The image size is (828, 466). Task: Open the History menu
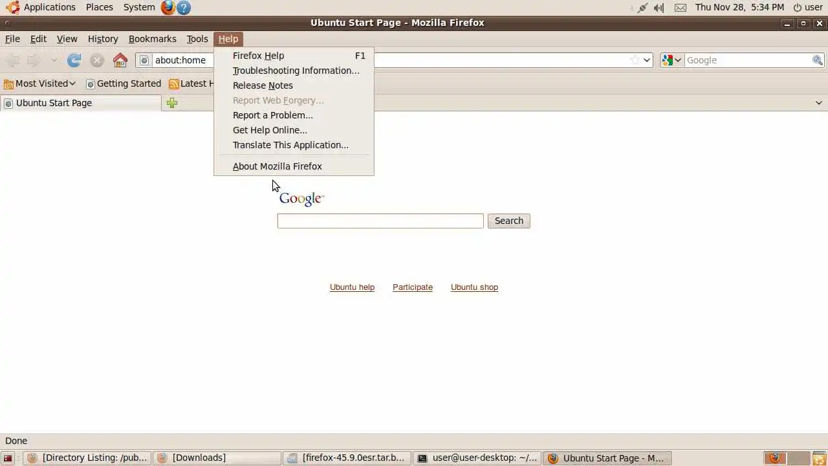pyautogui.click(x=103, y=39)
